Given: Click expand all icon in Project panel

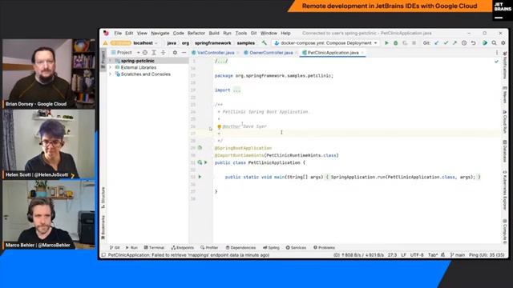Looking at the screenshot, I should pos(154,53).
